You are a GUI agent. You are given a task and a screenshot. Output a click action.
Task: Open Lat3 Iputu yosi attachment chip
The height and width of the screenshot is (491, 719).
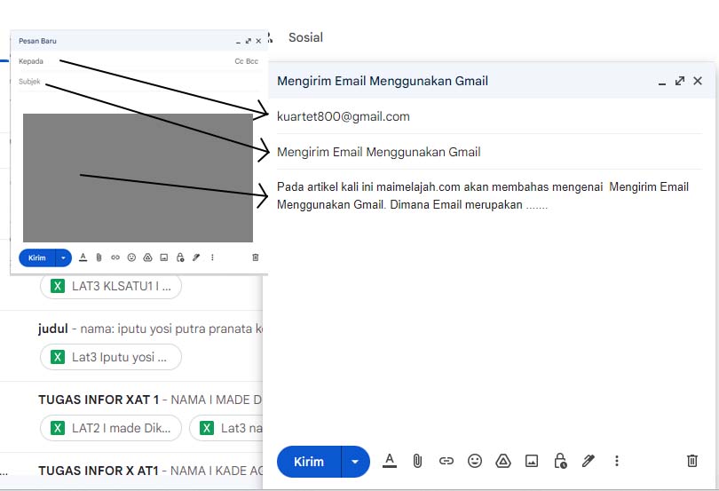[111, 357]
